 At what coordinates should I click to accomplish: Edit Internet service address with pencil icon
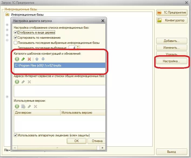tap(23, 82)
